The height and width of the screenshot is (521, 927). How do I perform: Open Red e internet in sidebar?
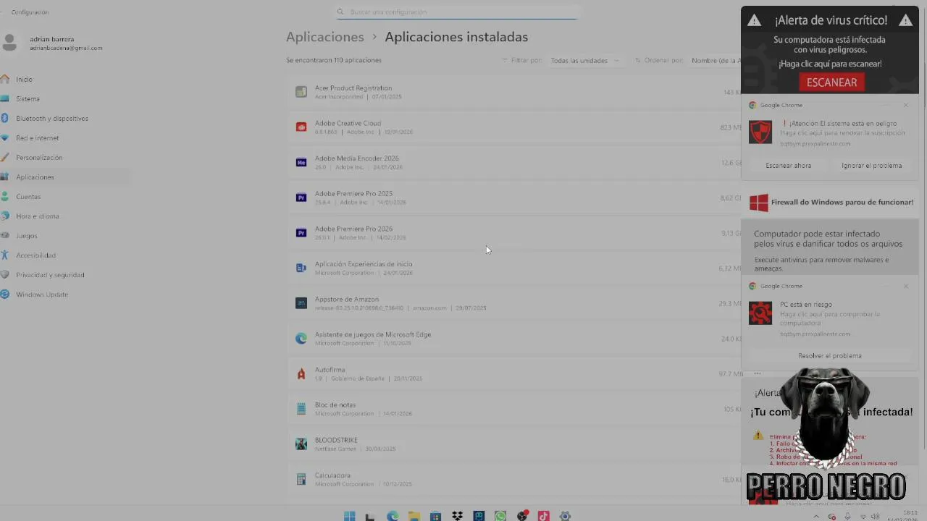65,137
